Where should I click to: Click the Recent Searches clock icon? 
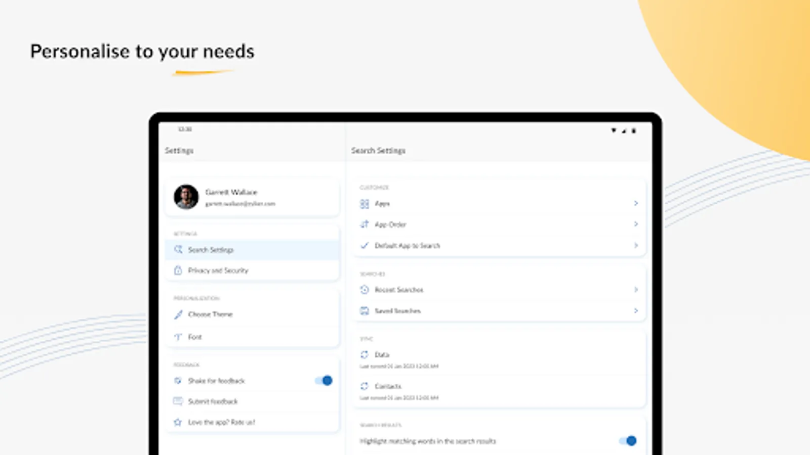tap(364, 290)
